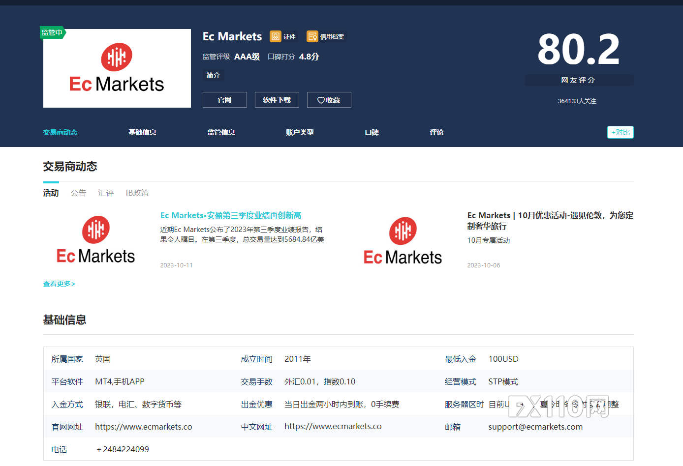
Task: Click the heart icon on the 收藏 button
Action: click(321, 100)
